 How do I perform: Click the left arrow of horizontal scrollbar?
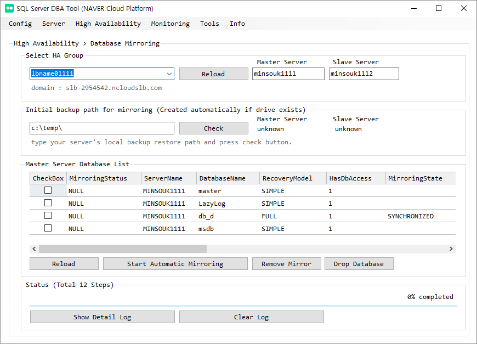coord(34,249)
